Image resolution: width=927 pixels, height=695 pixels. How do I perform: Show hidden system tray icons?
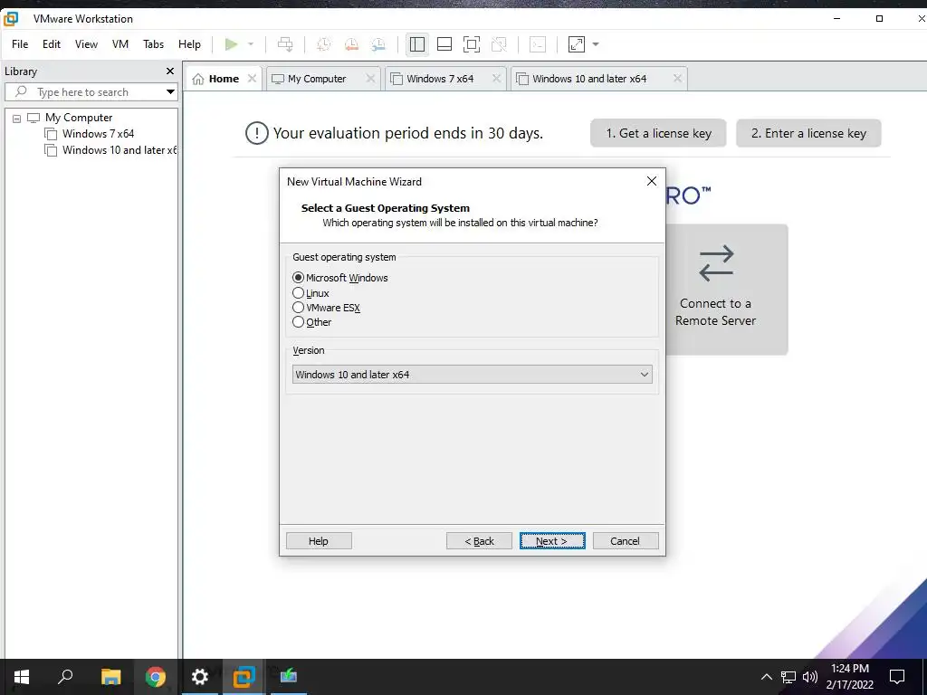[766, 677]
